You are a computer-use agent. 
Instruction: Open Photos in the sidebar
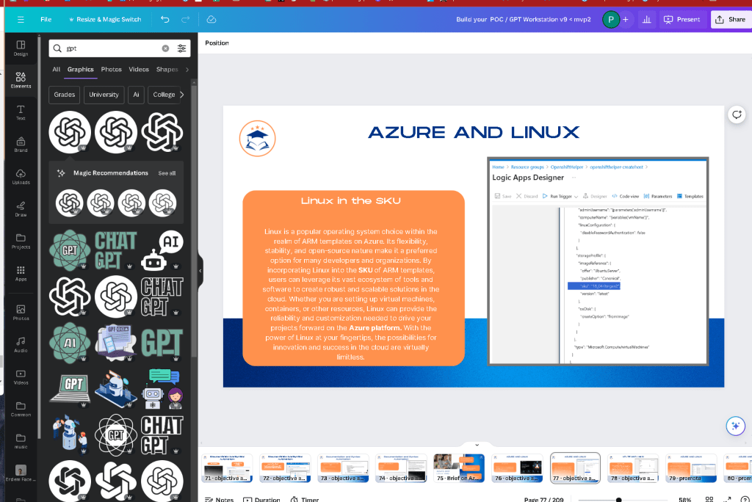point(21,313)
